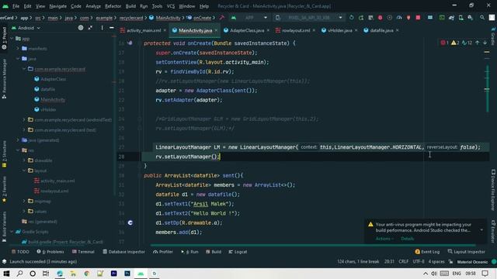Go to next highlighted error down arrow
Viewport: 497px width, 279px height.
tap(485, 43)
